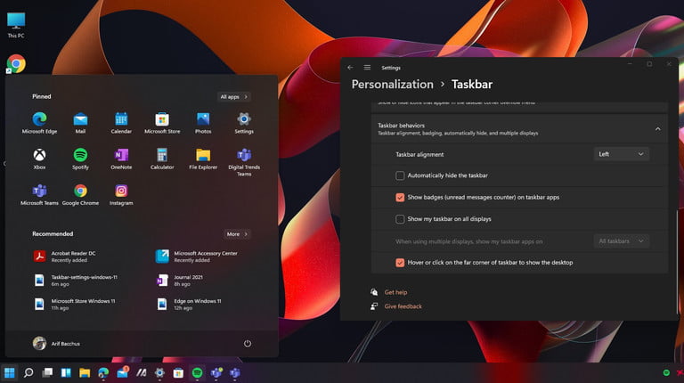This screenshot has width=684, height=383.
Task: Open the Digital Trends Teams pinned app
Action: coord(244,162)
